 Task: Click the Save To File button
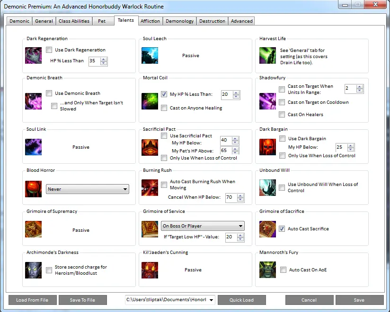coord(82,300)
